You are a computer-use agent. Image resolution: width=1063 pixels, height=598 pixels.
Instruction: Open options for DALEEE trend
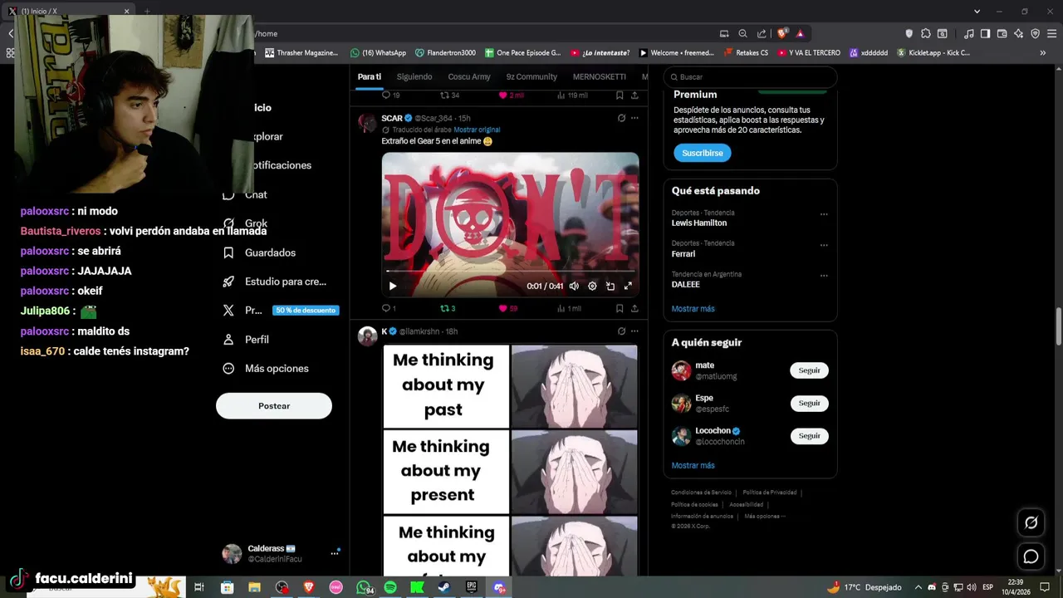tap(824, 275)
